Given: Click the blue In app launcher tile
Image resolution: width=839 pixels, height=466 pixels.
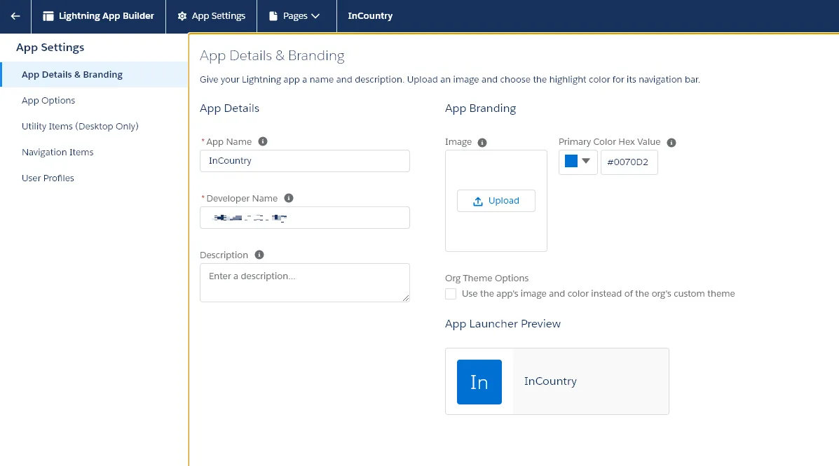Looking at the screenshot, I should 479,382.
